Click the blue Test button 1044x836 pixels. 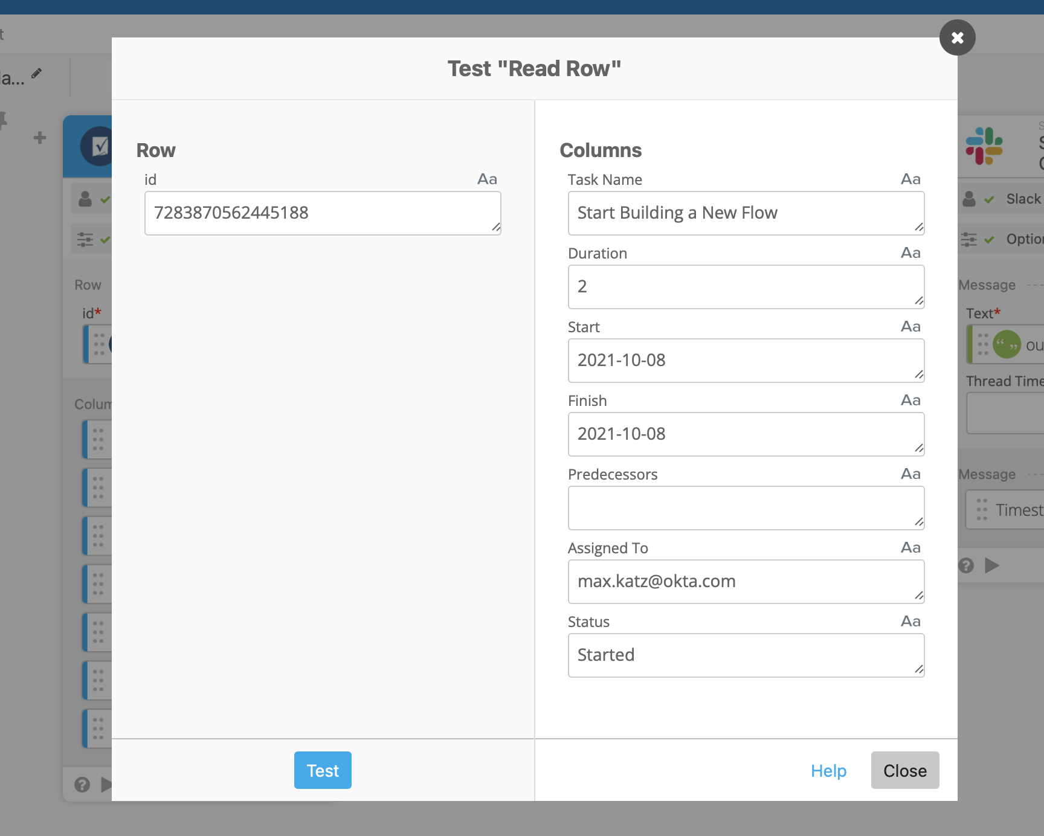click(x=323, y=770)
